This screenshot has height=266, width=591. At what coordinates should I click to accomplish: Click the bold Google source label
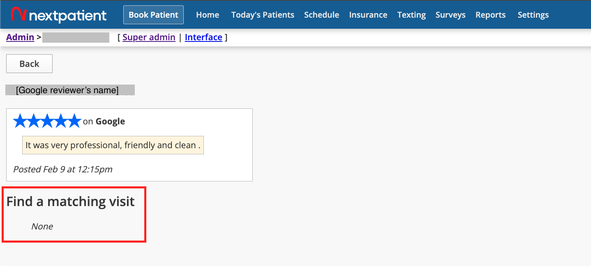pos(110,122)
